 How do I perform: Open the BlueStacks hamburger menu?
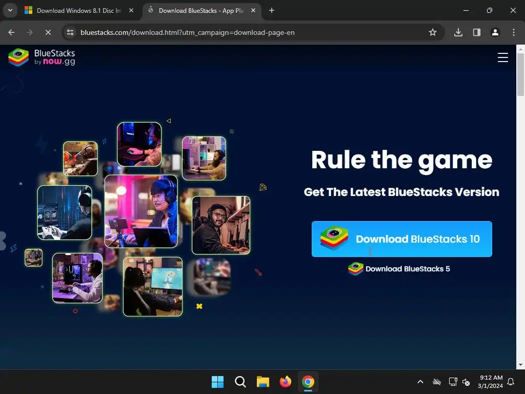pos(502,57)
